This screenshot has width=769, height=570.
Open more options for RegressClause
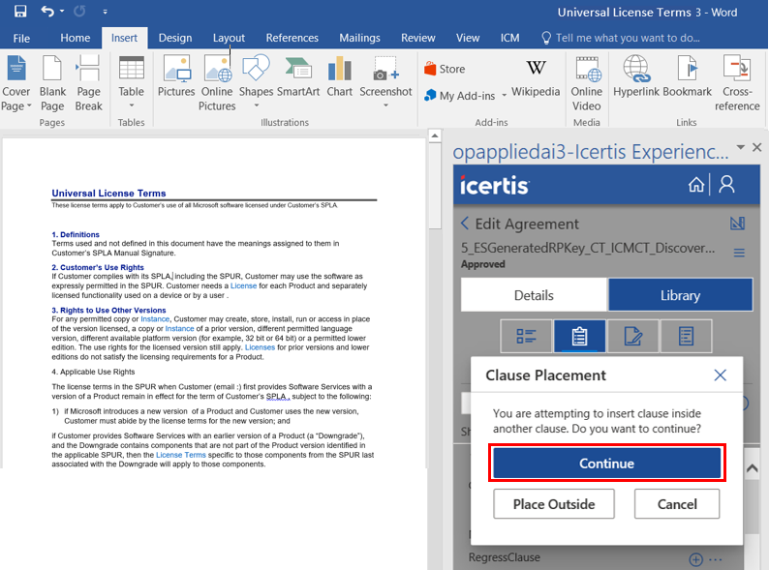[715, 559]
